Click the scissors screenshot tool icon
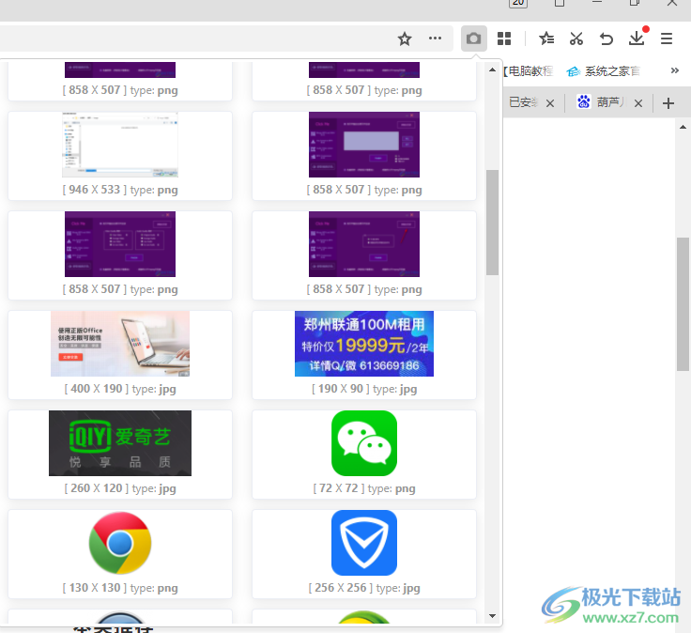This screenshot has width=691, height=633. [576, 39]
